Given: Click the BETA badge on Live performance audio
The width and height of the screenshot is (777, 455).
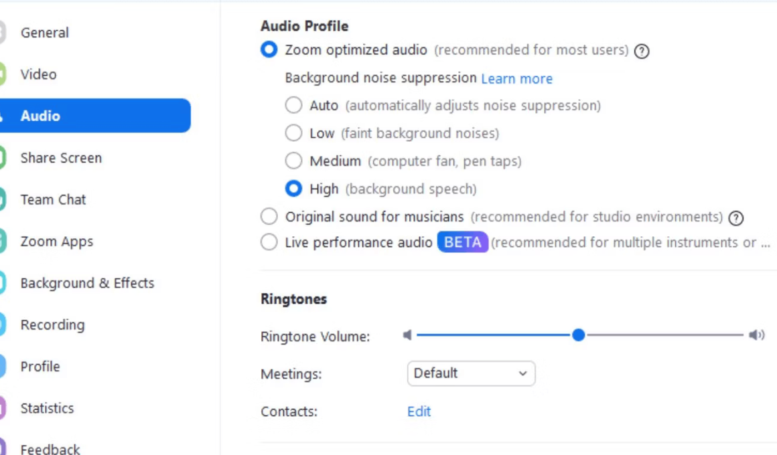Looking at the screenshot, I should pyautogui.click(x=462, y=242).
